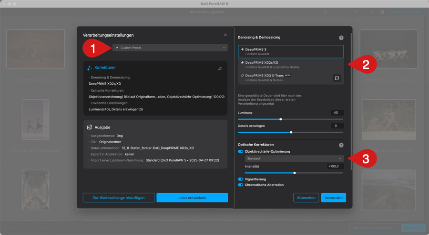
Task: Click the Jetzt entwickeln button
Action: click(x=192, y=197)
